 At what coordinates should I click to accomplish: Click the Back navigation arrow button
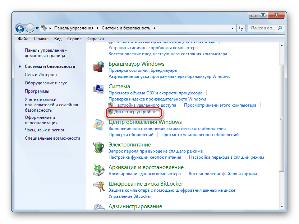[x=20, y=28]
